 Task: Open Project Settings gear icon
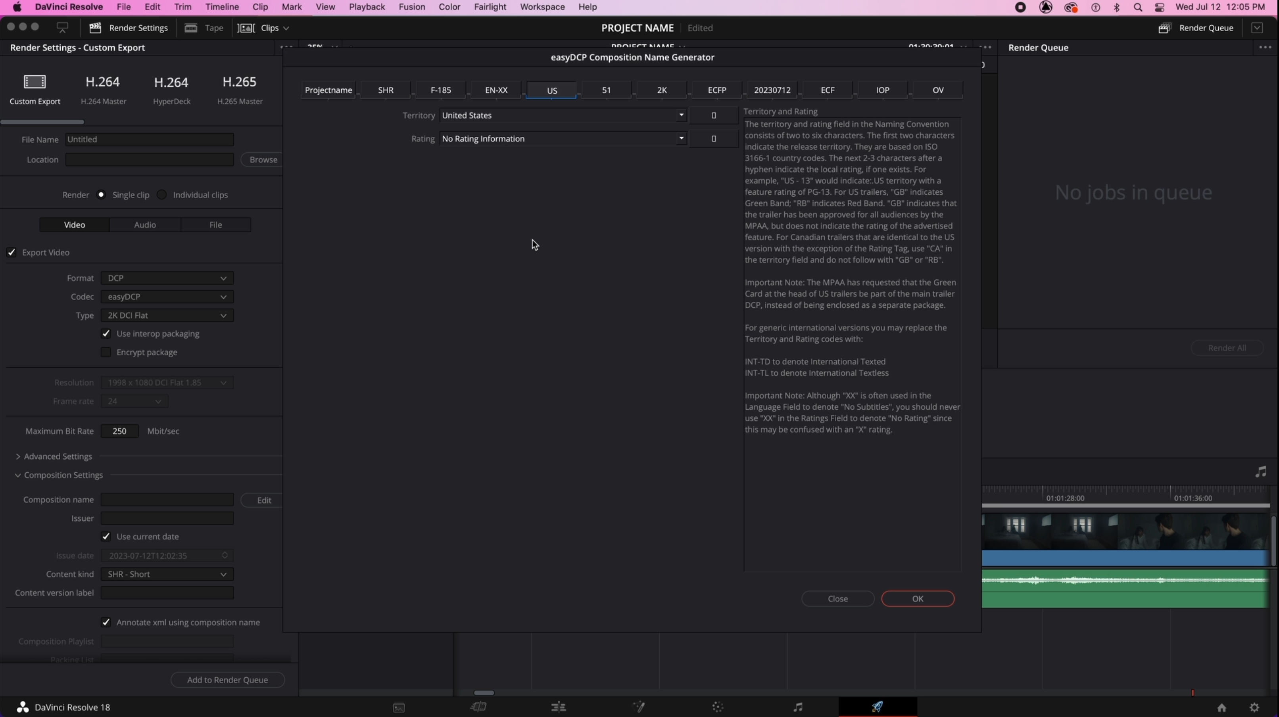point(1255,707)
